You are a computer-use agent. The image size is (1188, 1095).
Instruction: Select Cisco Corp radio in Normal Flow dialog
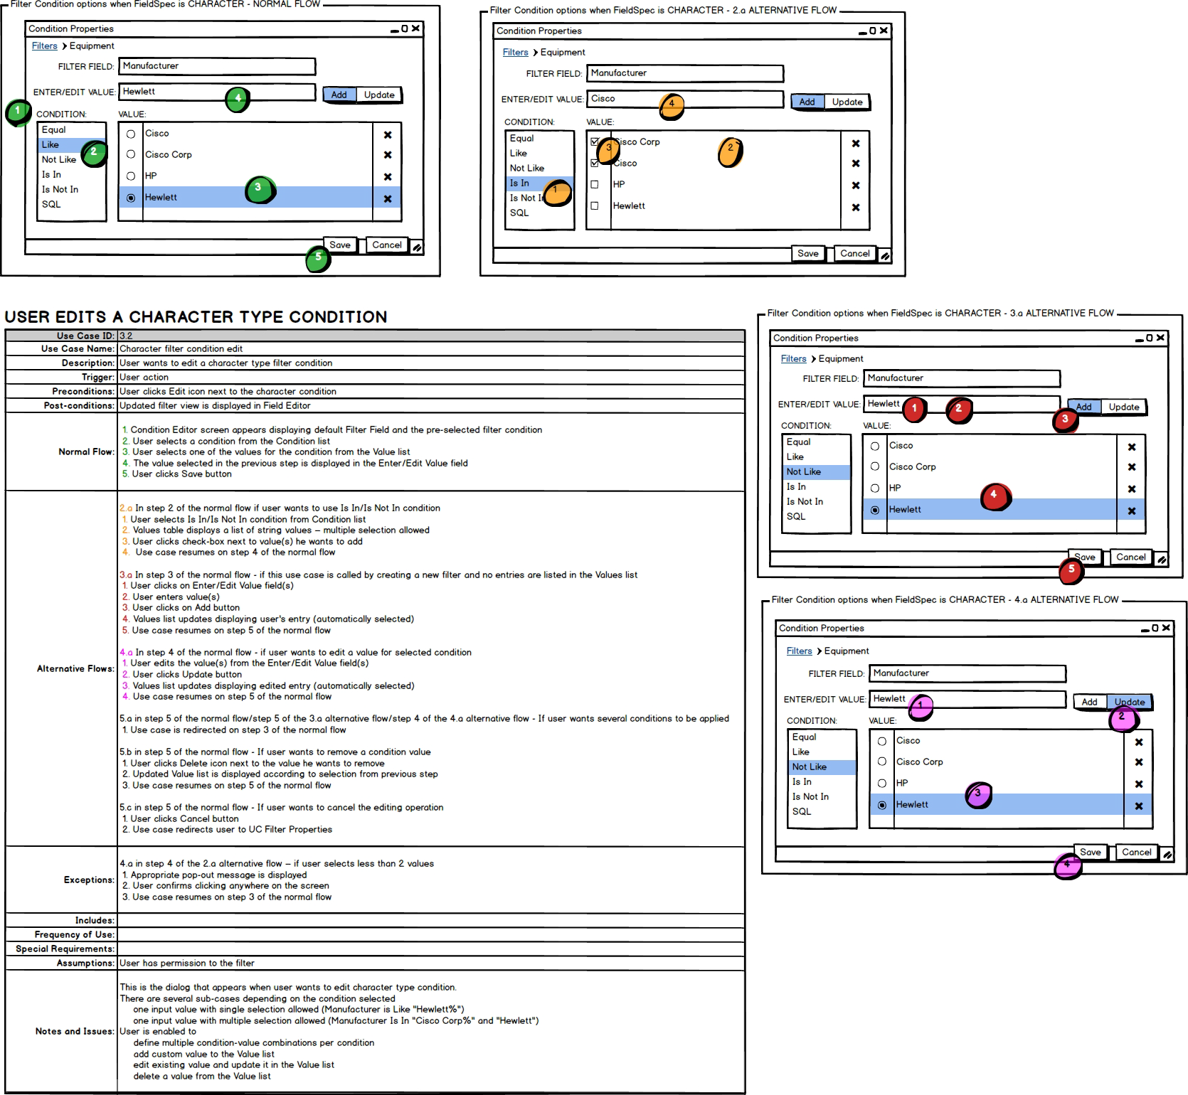pos(131,154)
